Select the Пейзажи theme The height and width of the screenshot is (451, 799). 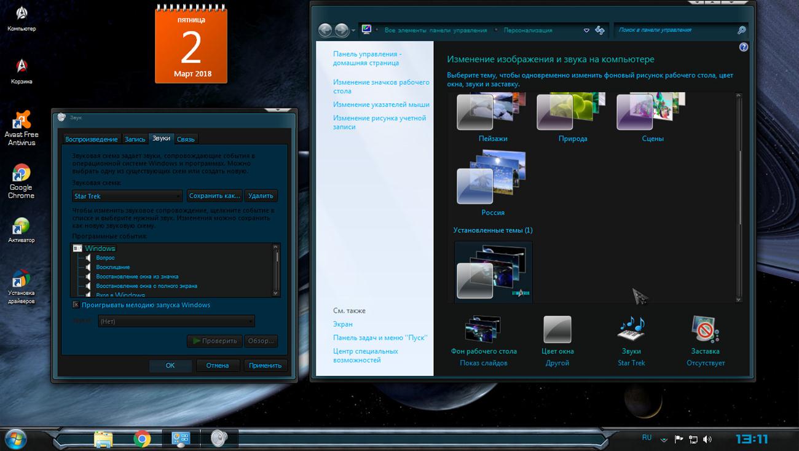tap(493, 118)
